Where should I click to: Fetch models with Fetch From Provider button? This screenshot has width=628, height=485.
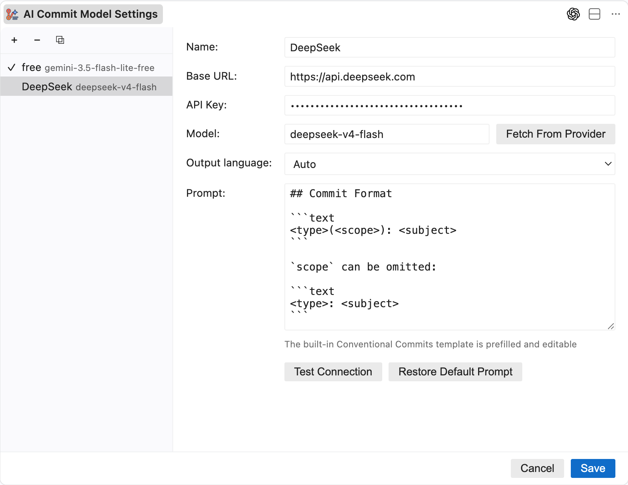pyautogui.click(x=555, y=134)
